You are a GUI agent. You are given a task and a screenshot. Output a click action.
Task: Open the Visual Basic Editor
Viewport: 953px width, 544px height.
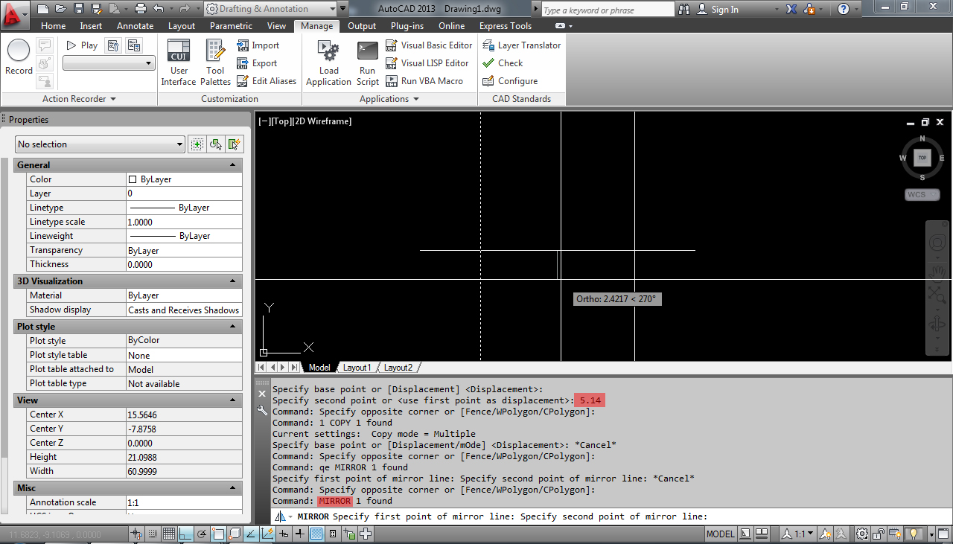pyautogui.click(x=429, y=45)
